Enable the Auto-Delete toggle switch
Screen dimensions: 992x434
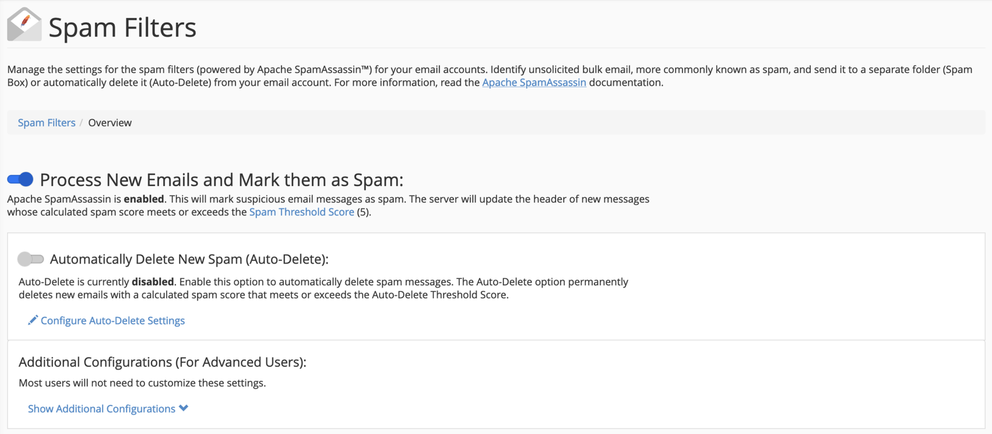(x=30, y=259)
